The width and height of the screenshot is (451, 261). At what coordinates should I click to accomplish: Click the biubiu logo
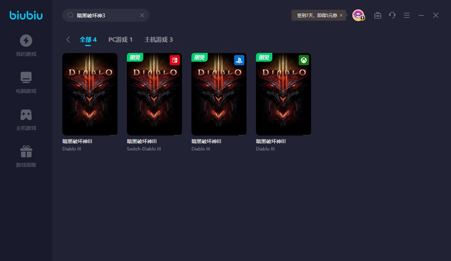pos(26,15)
